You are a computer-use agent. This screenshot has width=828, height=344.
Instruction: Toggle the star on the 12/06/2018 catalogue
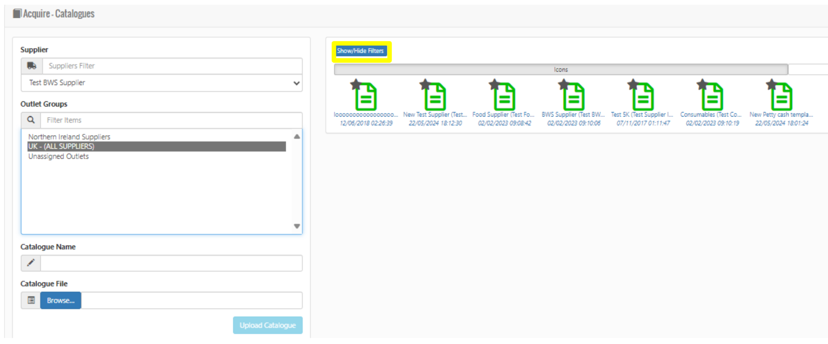coord(355,85)
